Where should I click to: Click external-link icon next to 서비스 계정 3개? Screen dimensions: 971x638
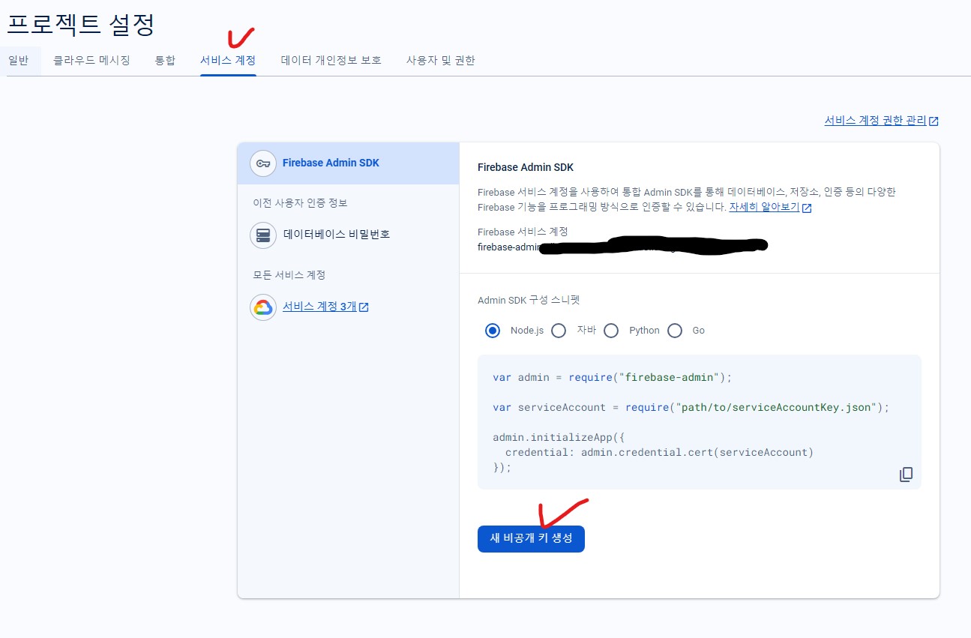pyautogui.click(x=364, y=307)
